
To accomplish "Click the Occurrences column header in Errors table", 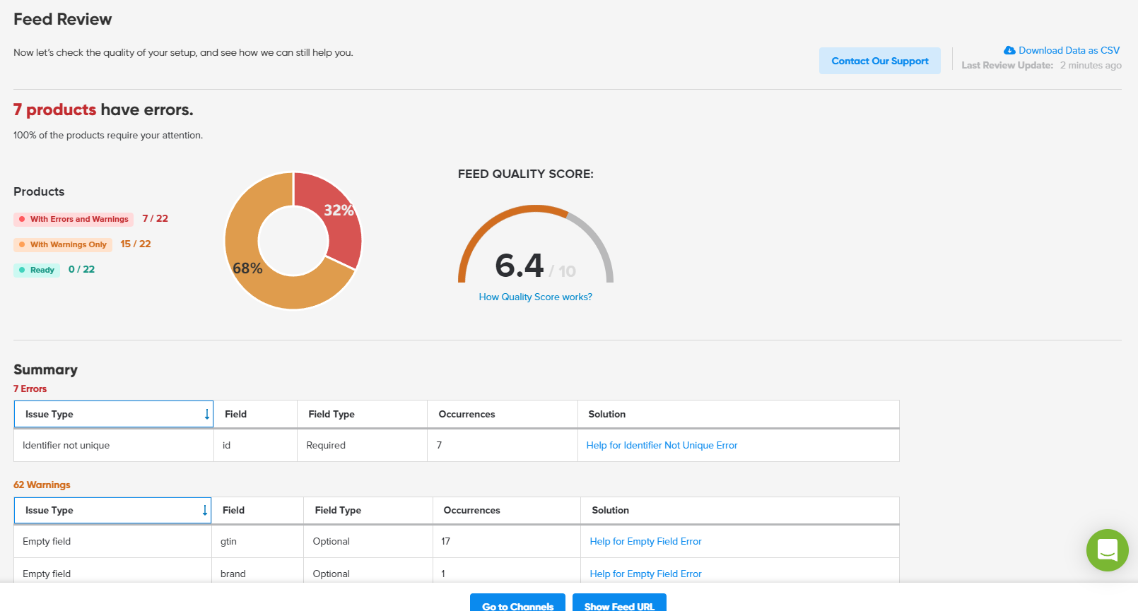I will [x=467, y=414].
